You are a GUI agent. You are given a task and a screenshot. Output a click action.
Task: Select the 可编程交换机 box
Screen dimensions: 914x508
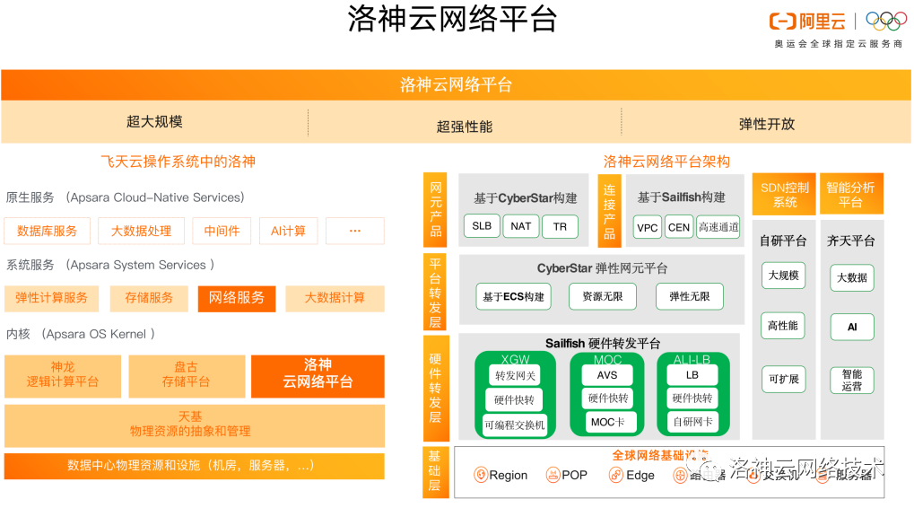(515, 425)
